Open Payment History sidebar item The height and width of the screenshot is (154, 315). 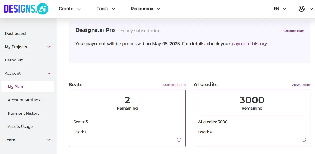23,114
